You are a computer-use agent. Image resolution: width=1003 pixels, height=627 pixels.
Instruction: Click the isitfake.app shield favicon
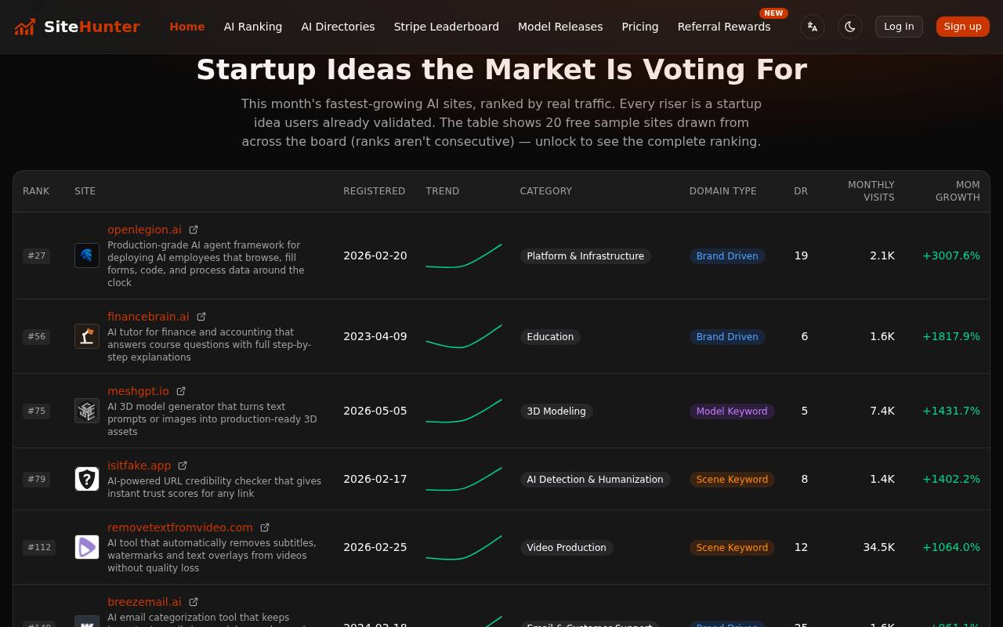coord(87,479)
